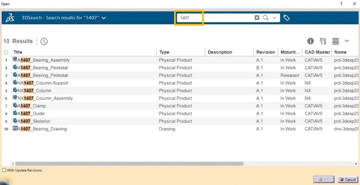
Task: Sort by Revision column header
Action: 266,52
